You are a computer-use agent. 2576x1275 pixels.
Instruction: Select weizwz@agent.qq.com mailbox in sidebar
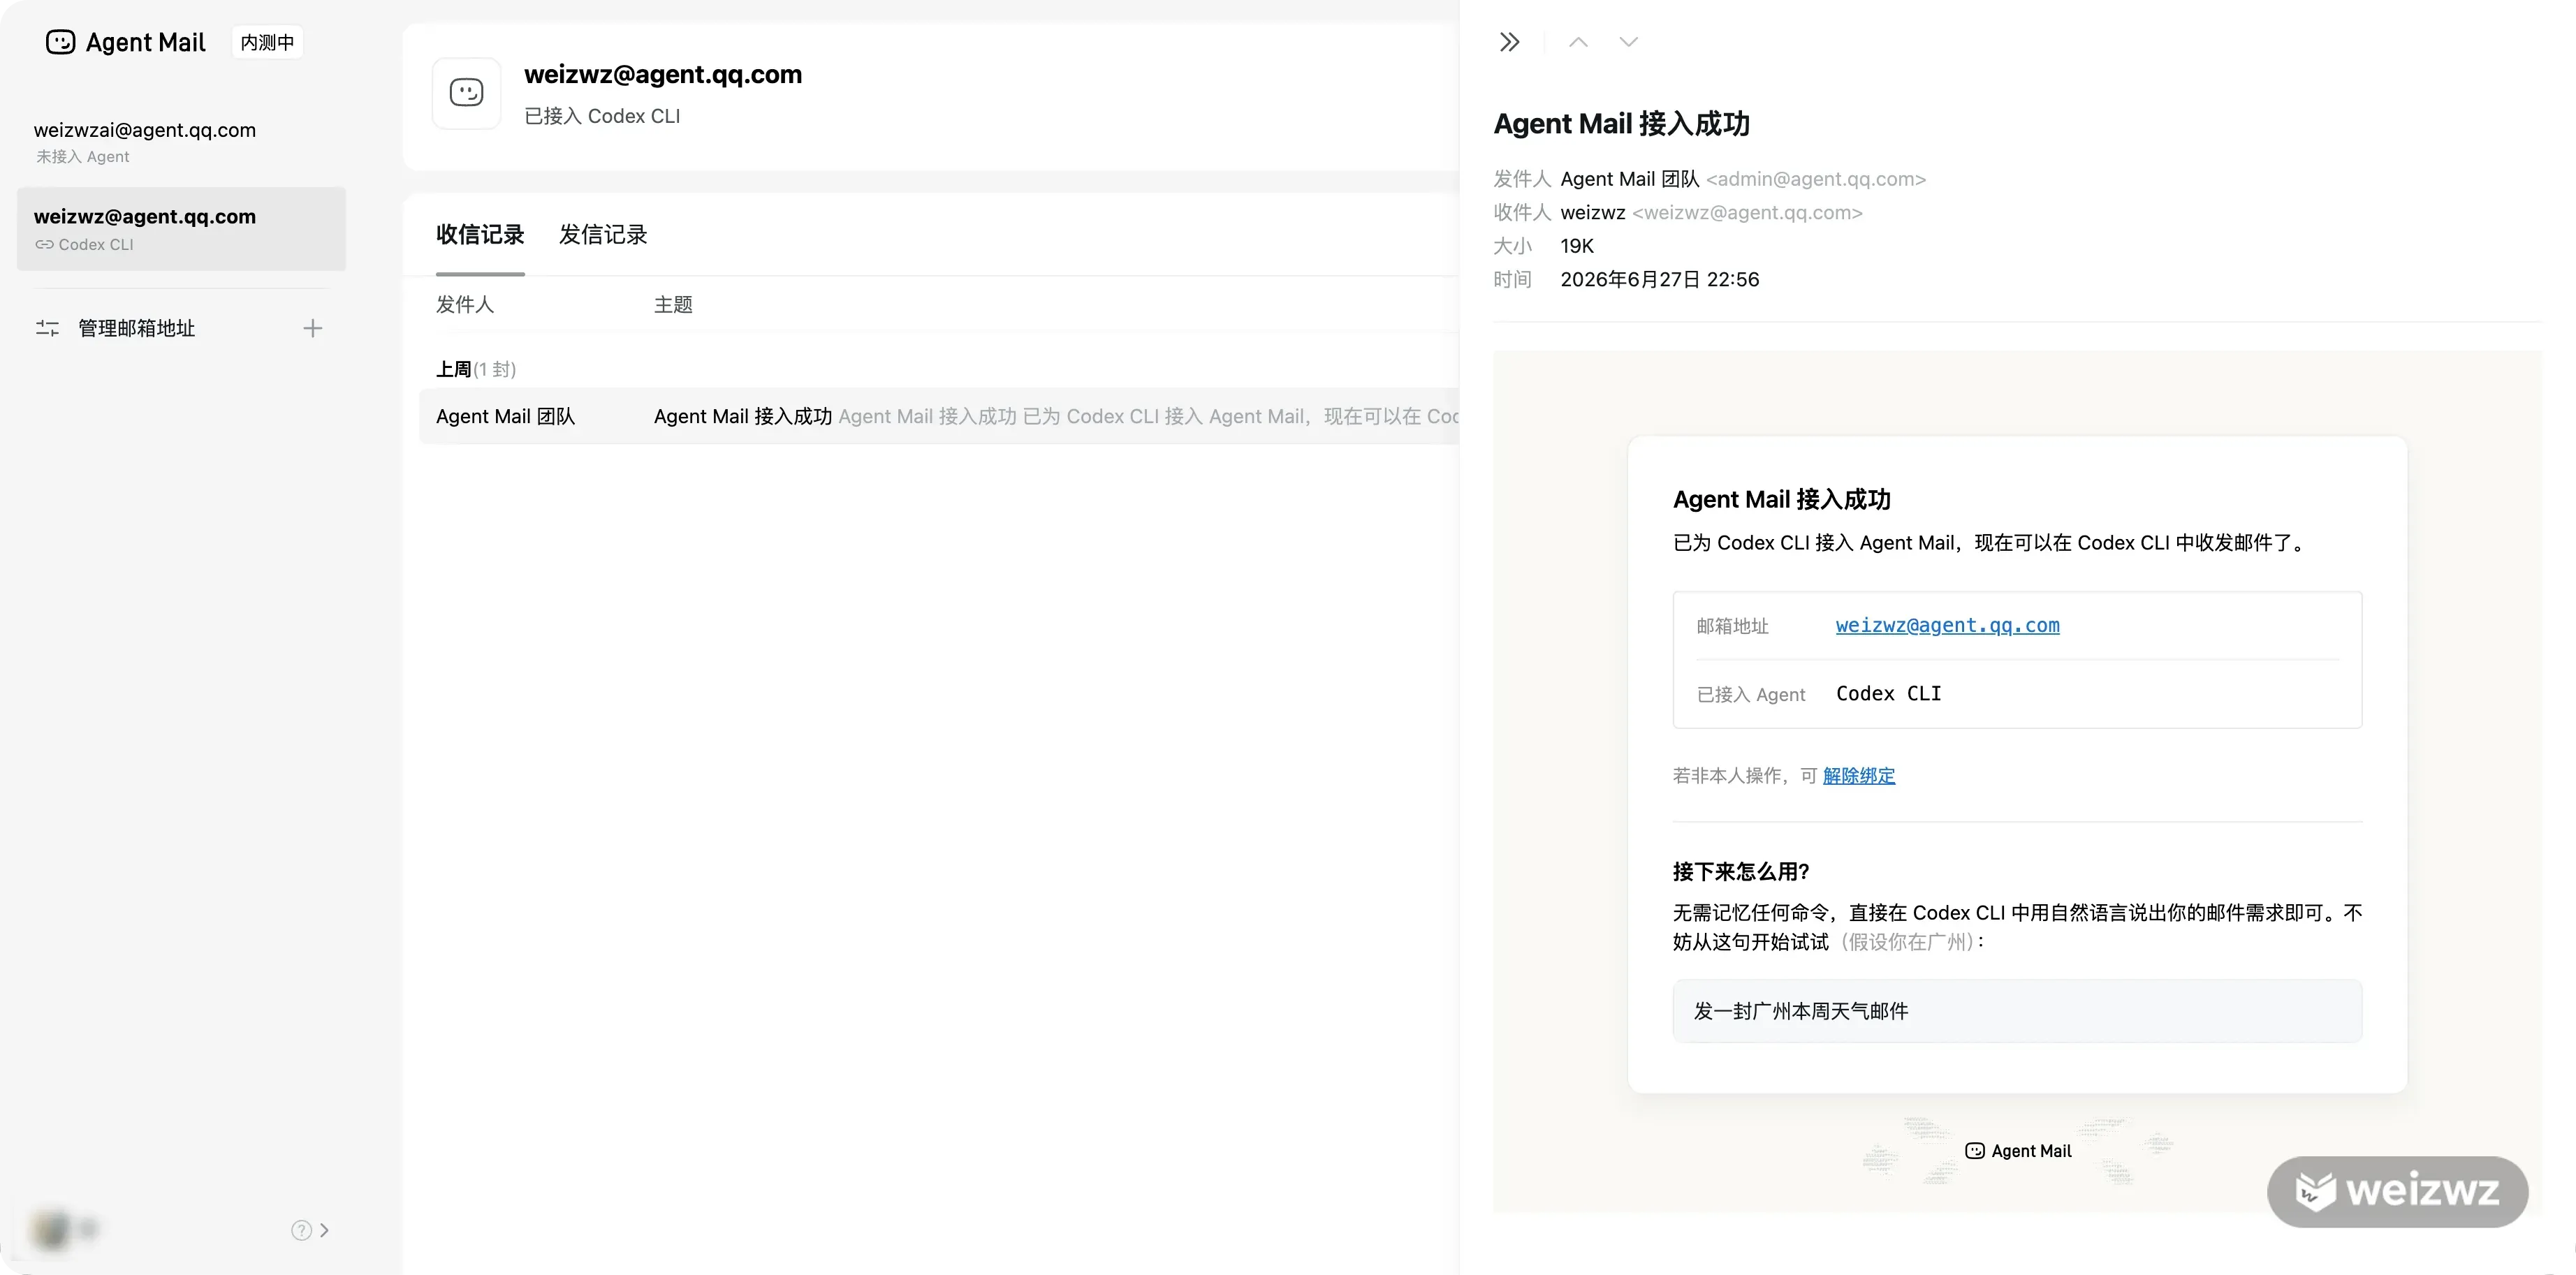pyautogui.click(x=181, y=229)
